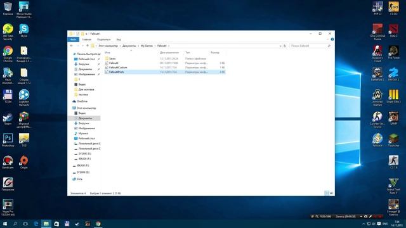Select OneDrive in navigation pane
Image resolution: width=406 pixels, height=228 pixels.
pyautogui.click(x=82, y=101)
